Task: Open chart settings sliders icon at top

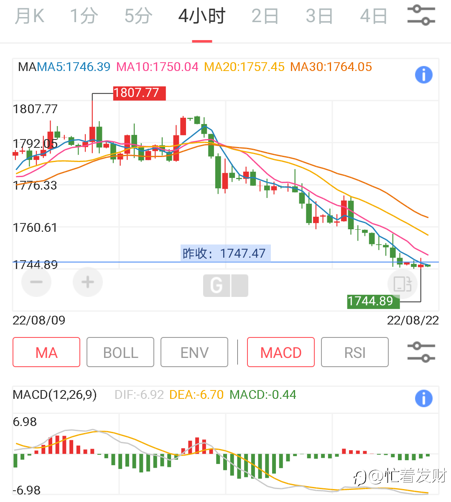Action: 421,15
